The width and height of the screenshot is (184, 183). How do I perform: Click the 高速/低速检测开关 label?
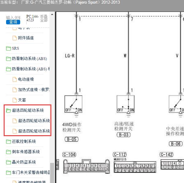click(x=124, y=126)
